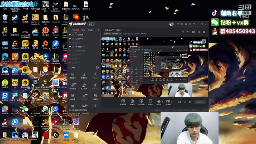Click the gift box icon with red dot
Screen dimensions: 256x144
(183, 32)
